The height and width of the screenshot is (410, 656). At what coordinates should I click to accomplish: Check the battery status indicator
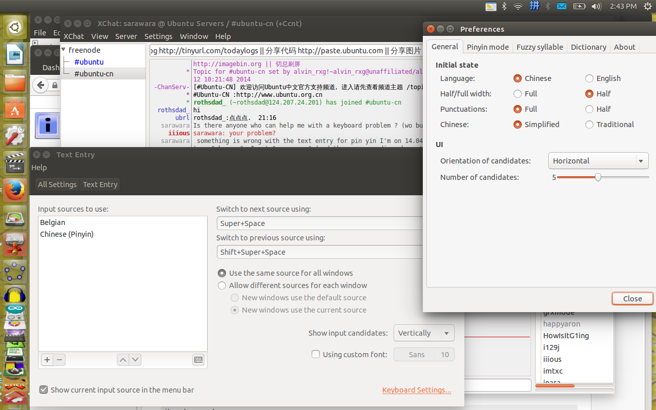[x=579, y=6]
